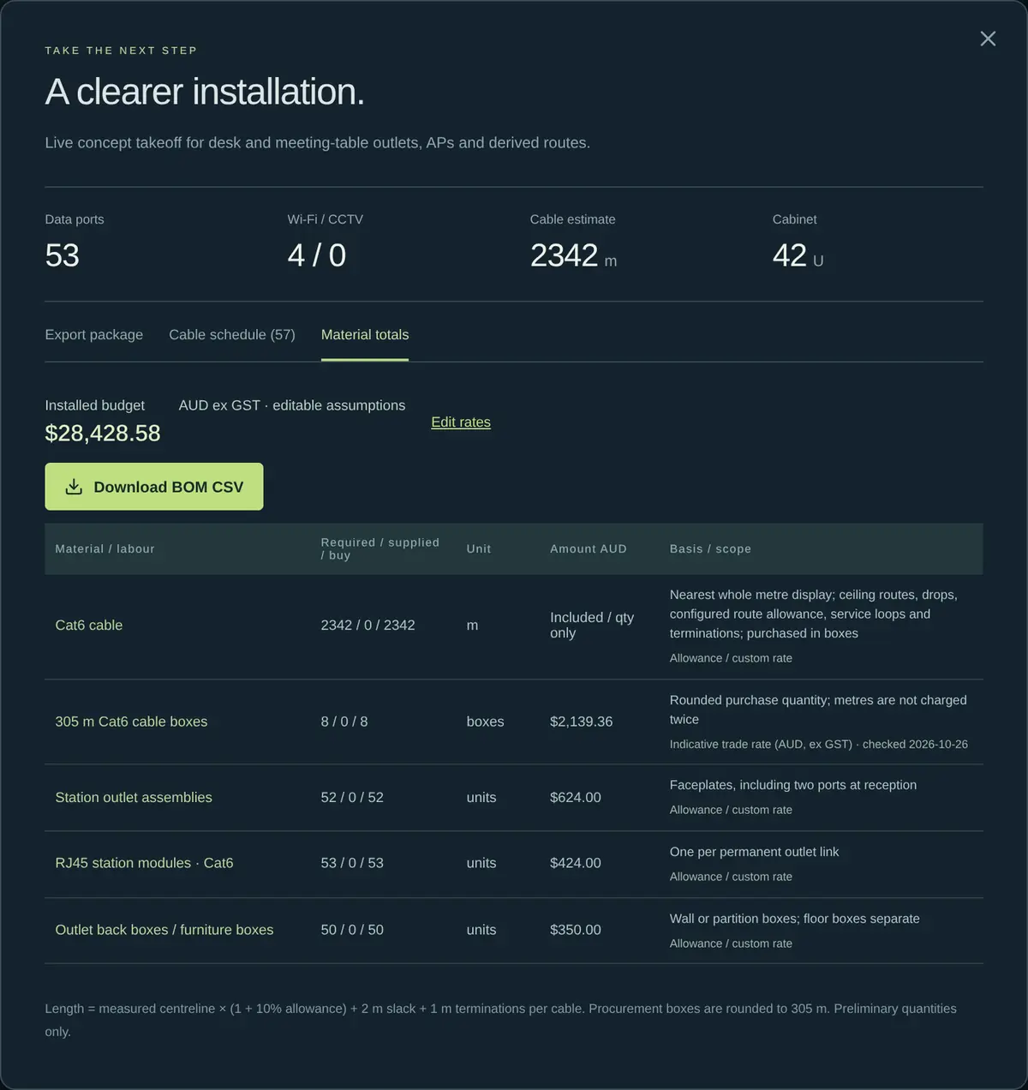Select the $350.00 amount cell
Screen dimensions: 1028x1090
[x=576, y=930]
